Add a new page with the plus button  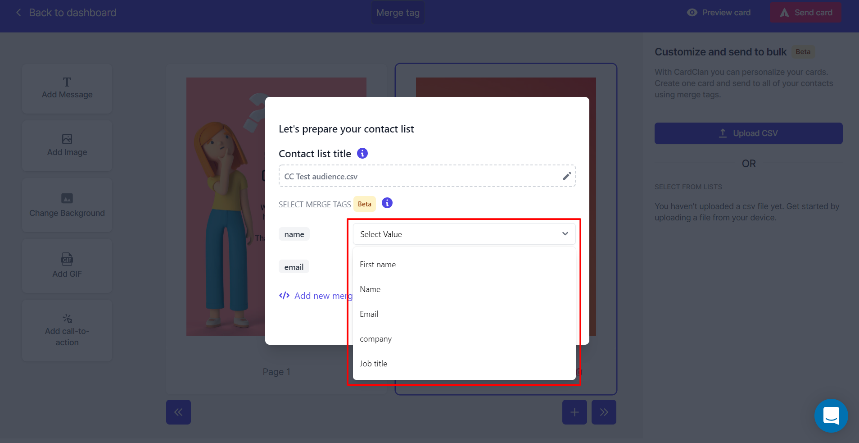pos(574,412)
